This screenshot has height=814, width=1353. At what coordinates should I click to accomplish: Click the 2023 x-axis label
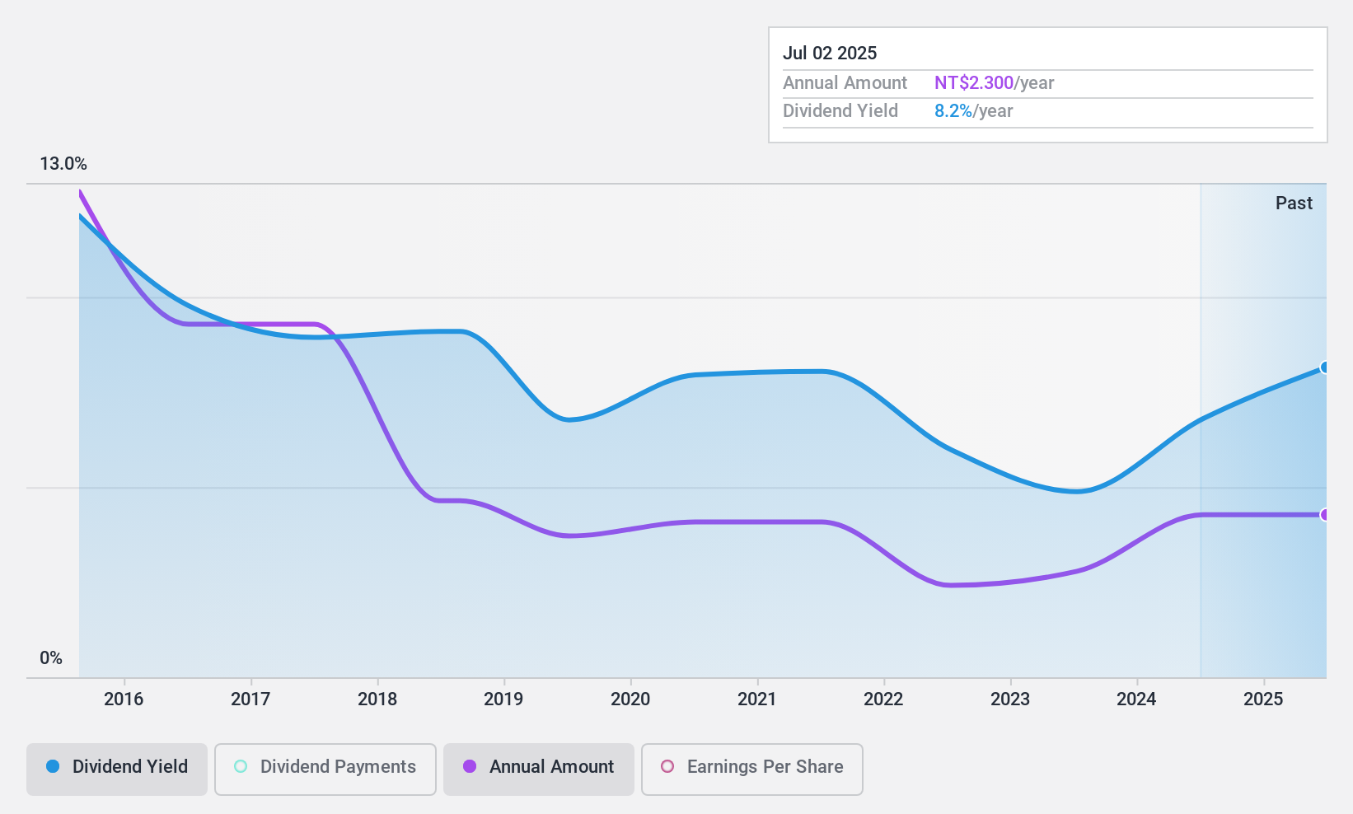point(1010,699)
